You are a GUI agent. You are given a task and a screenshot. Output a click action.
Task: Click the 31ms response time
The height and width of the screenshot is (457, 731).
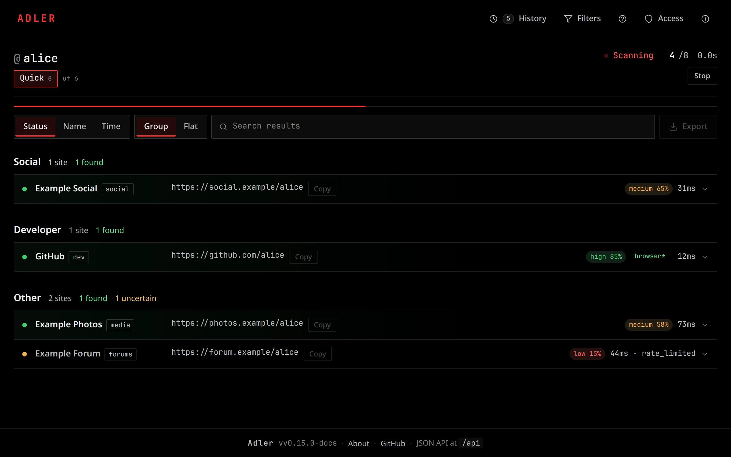click(686, 189)
